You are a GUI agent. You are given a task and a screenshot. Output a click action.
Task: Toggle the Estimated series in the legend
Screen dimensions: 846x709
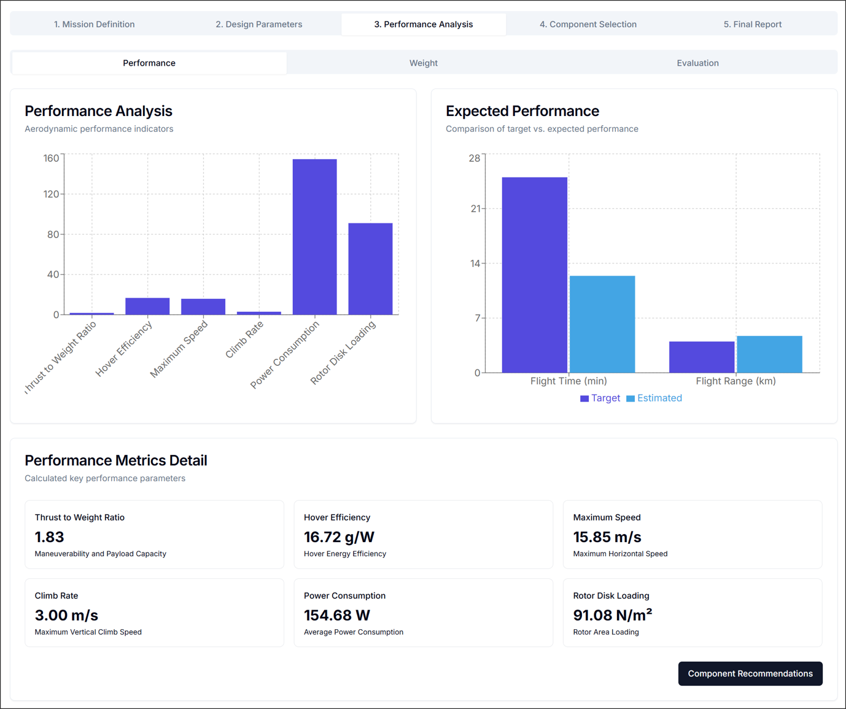coord(659,398)
